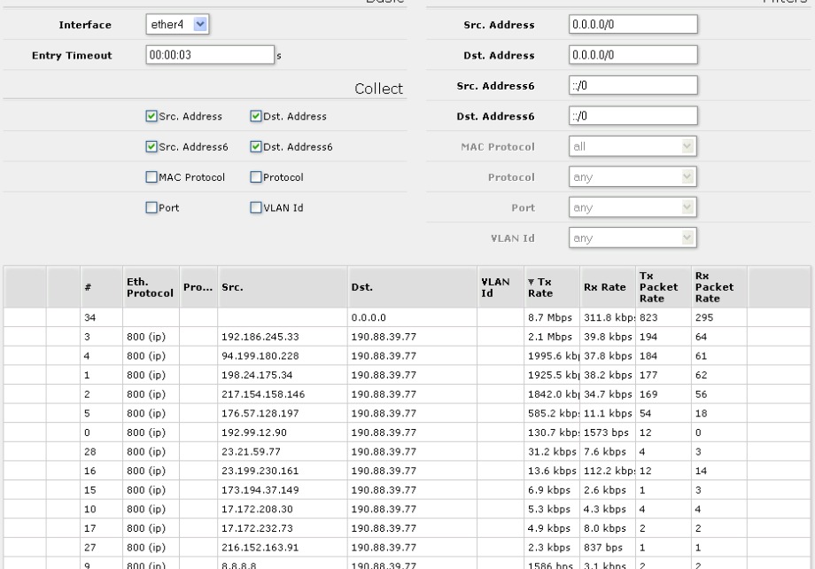Disable the Src. Address6 collect checkbox
The image size is (815, 569).
click(x=152, y=146)
